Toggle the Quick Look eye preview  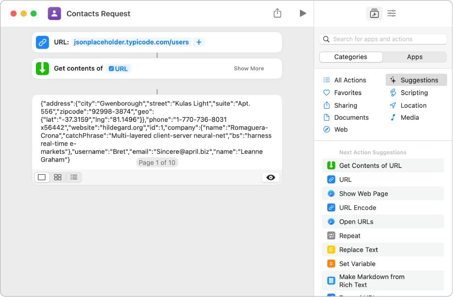tap(270, 177)
